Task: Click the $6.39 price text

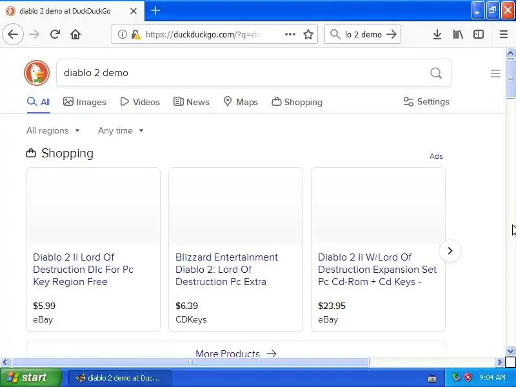Action: click(x=186, y=306)
